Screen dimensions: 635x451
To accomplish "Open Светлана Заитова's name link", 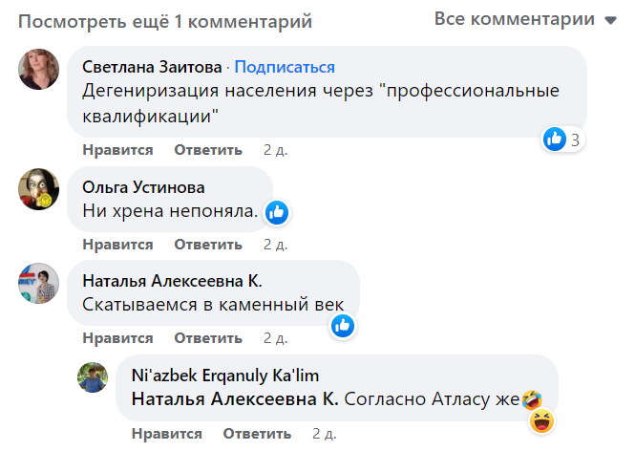I will tap(152, 67).
